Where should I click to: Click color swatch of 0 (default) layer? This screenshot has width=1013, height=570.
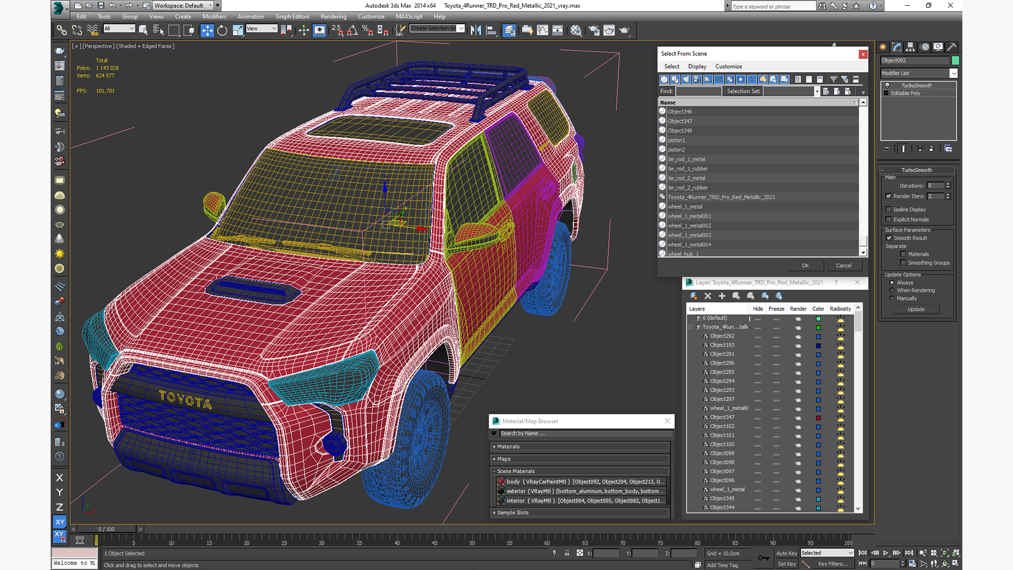coord(818,319)
